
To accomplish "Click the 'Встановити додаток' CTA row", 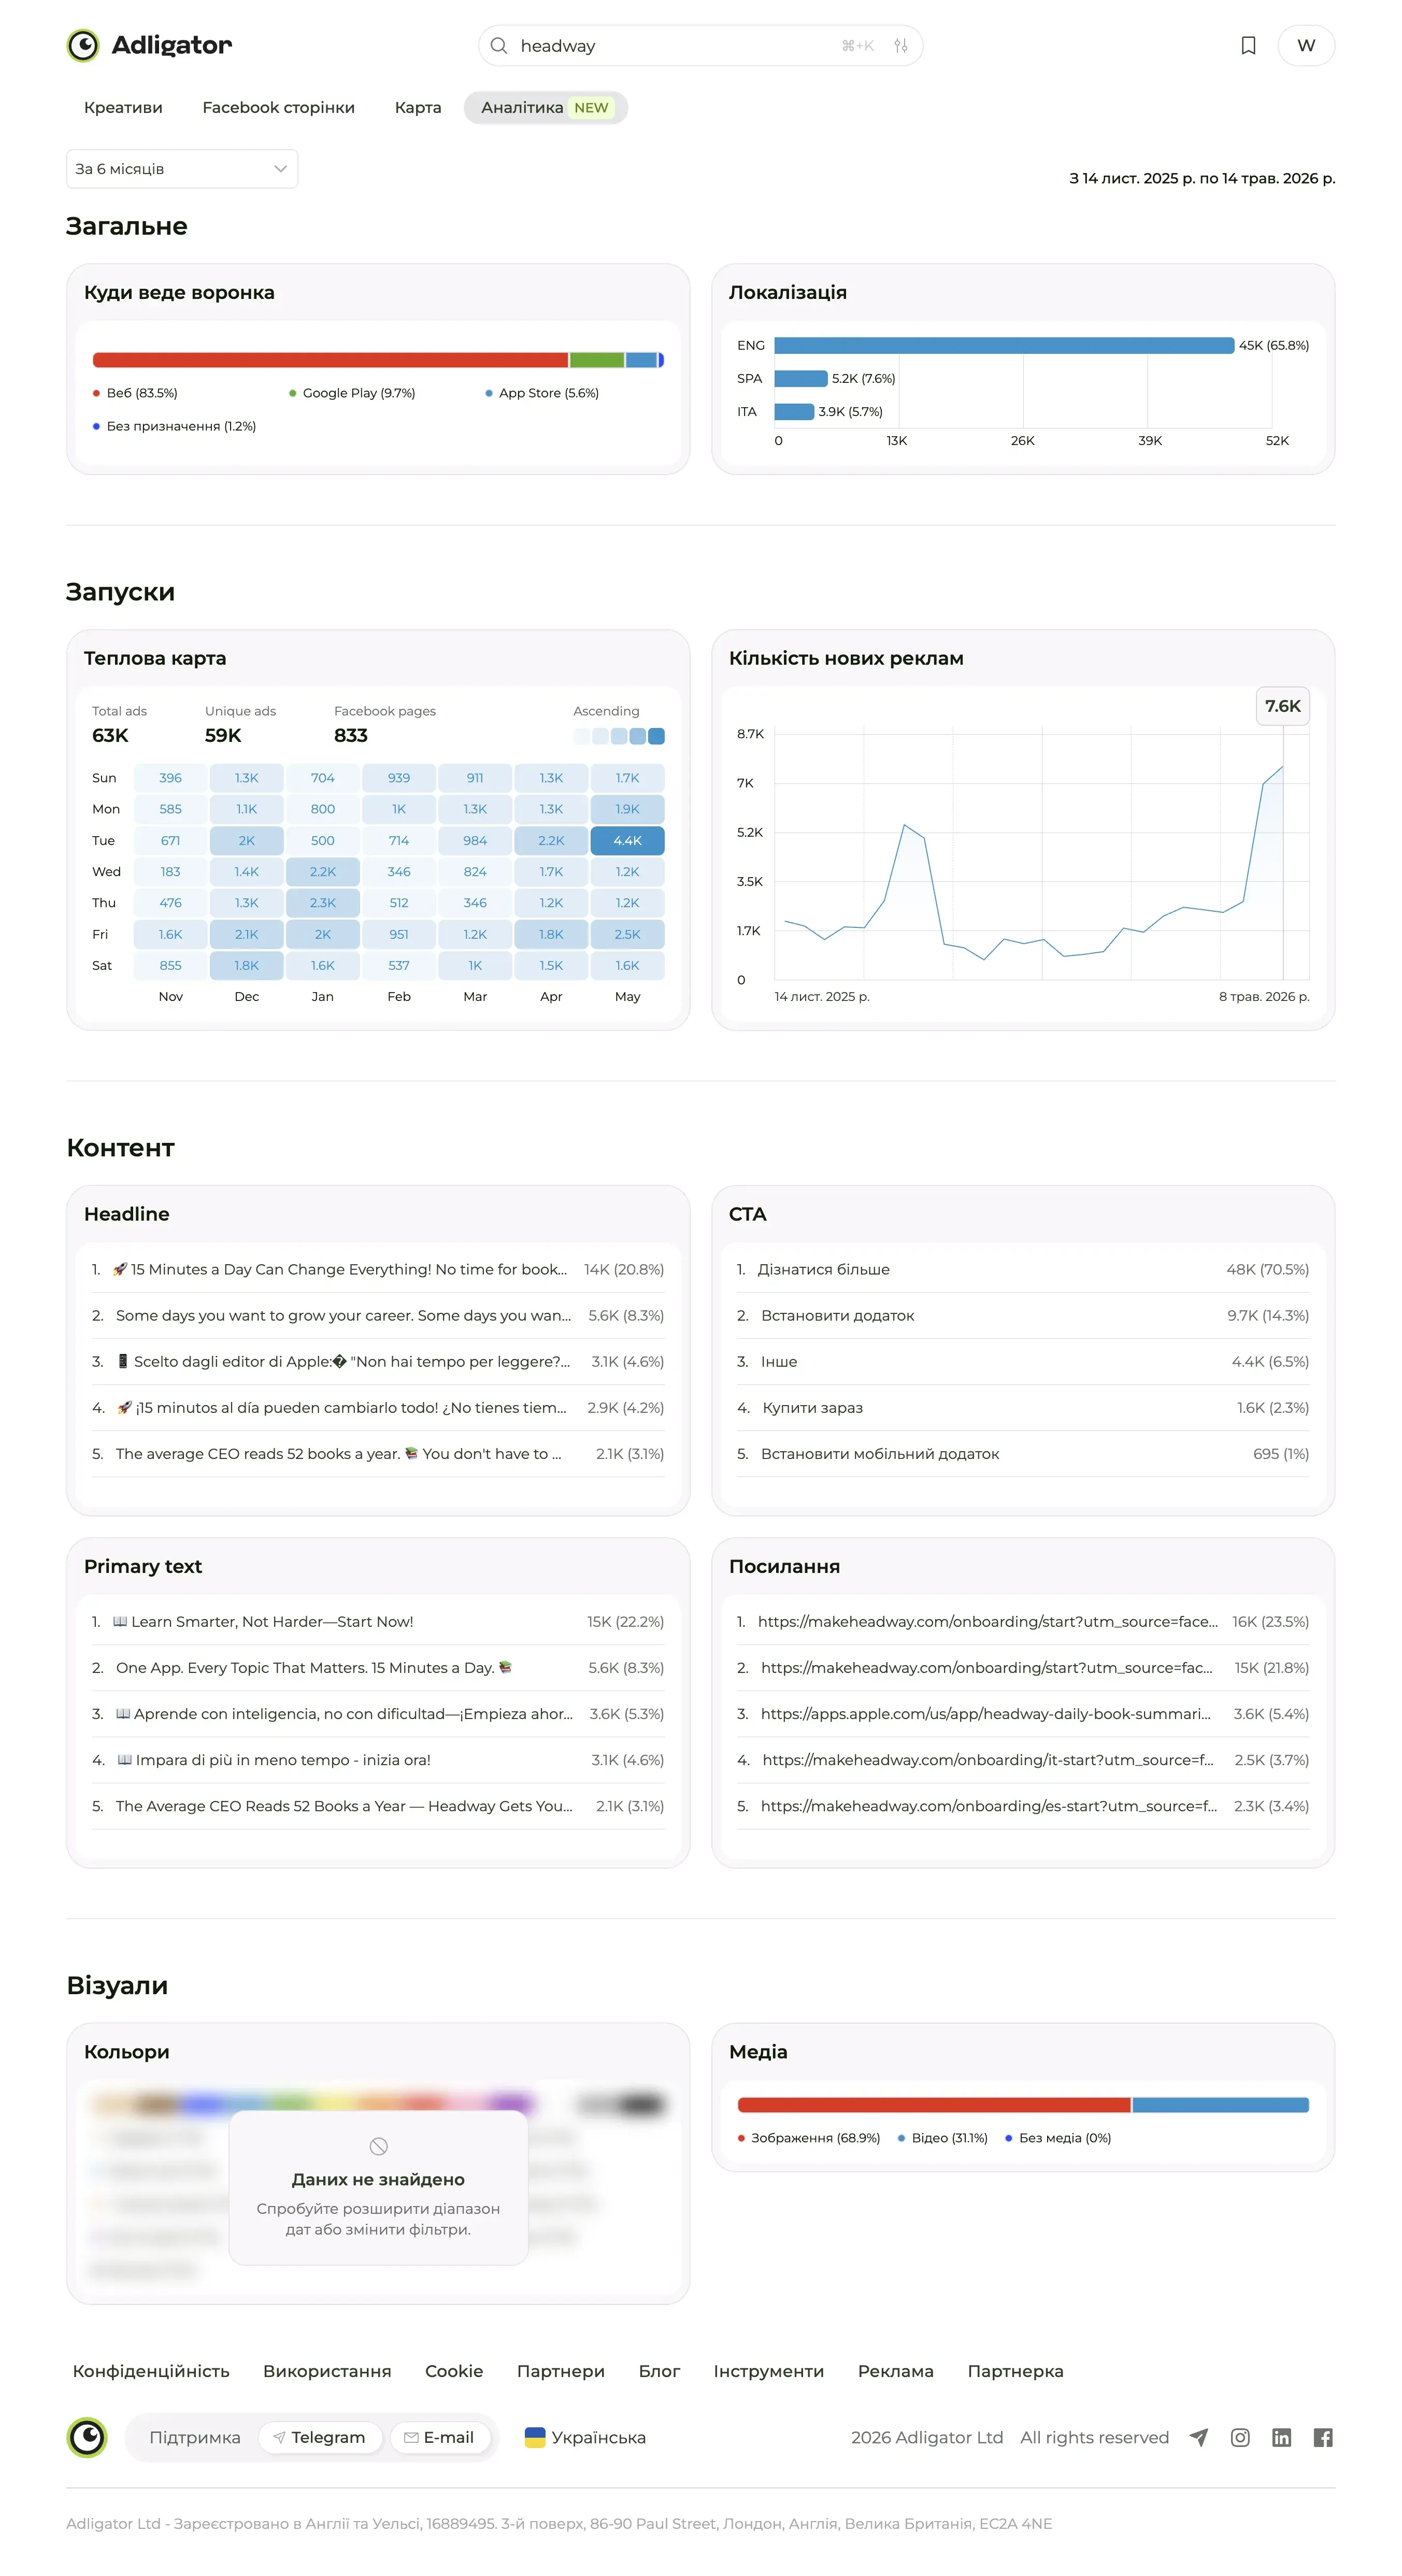I will [1023, 1315].
